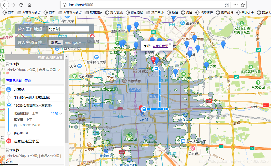Screen dimensions: 271x166
Task: Click 望京SOHO building icon on map
Action: coord(183,23)
